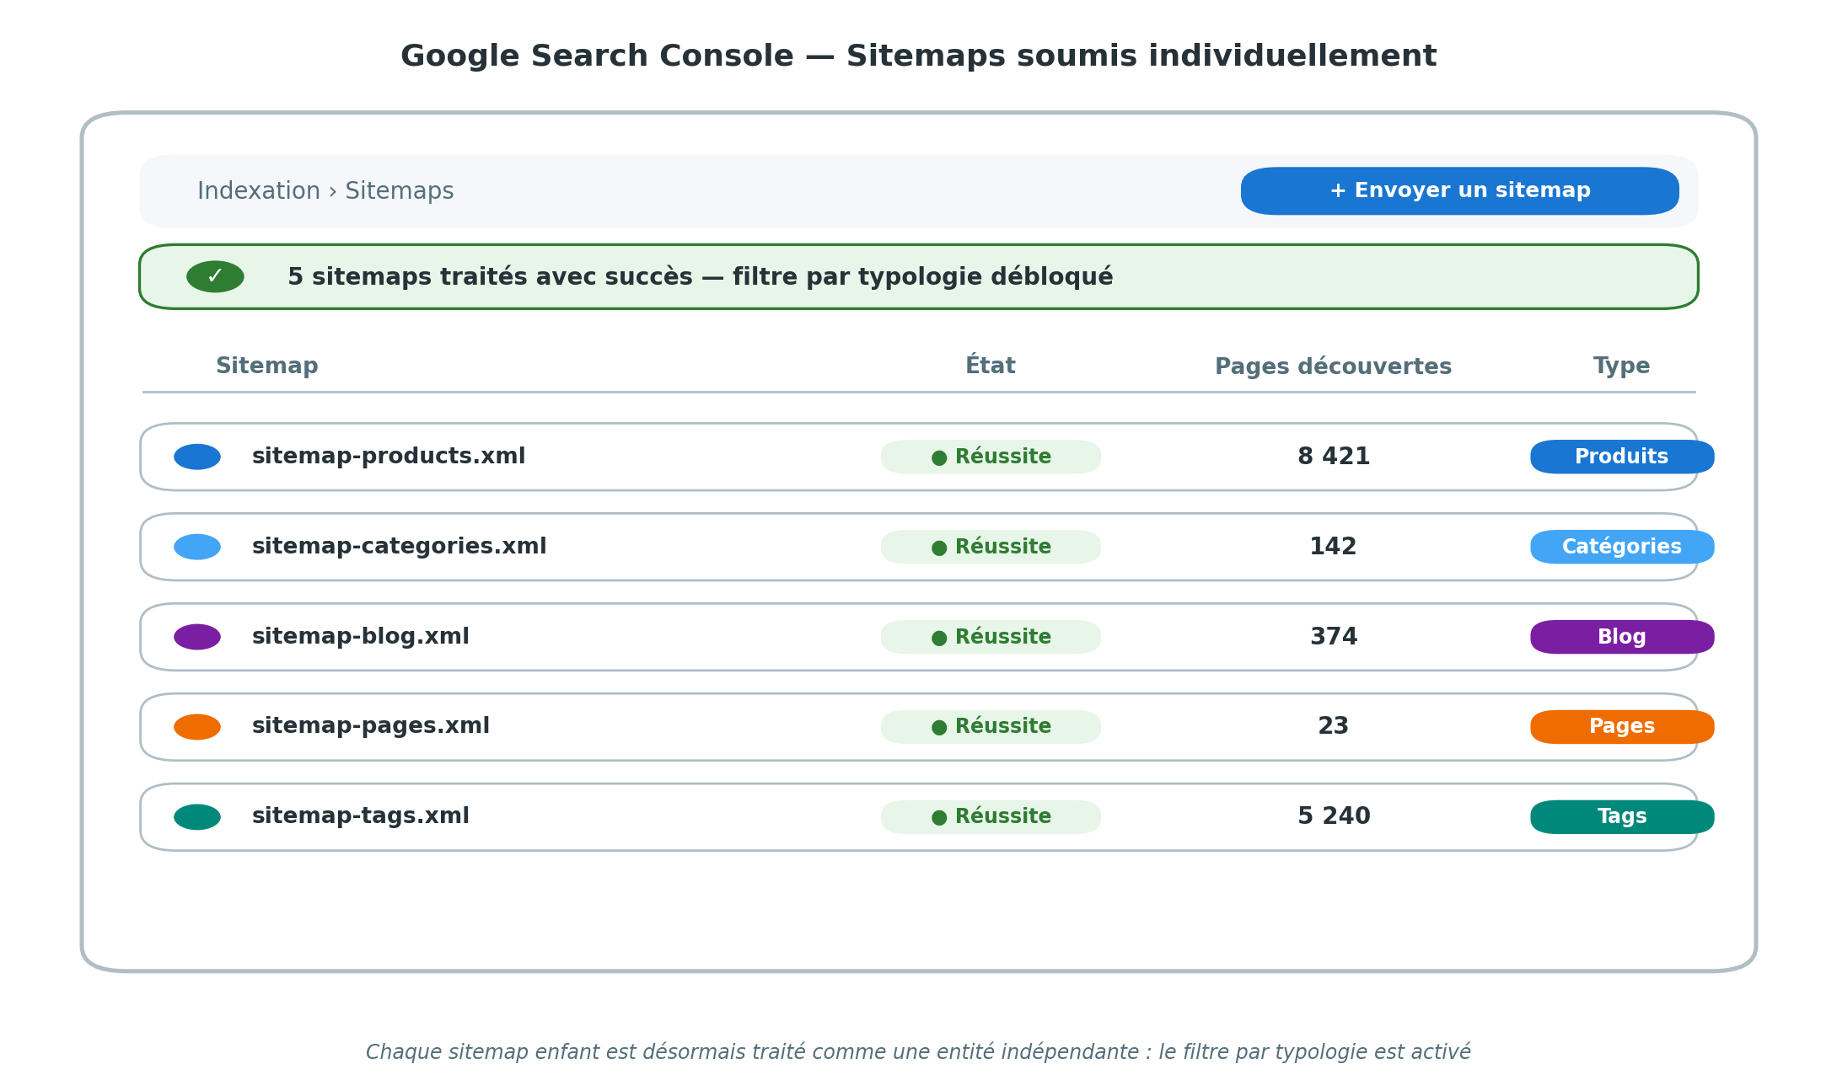1837x1080 pixels.
Task: Click Réussite status of sitemap-products.xml
Action: click(x=991, y=457)
